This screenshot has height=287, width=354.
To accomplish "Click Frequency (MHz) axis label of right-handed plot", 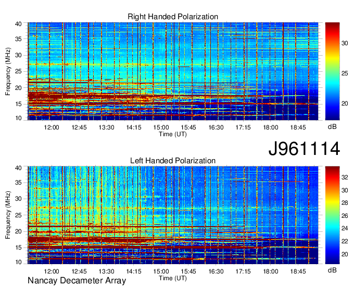I will (x=8, y=71).
